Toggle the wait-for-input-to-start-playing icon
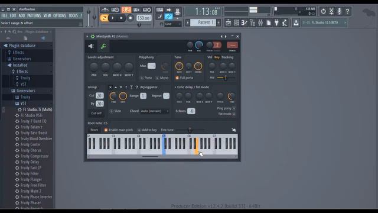378x213 pixels. click(115, 10)
